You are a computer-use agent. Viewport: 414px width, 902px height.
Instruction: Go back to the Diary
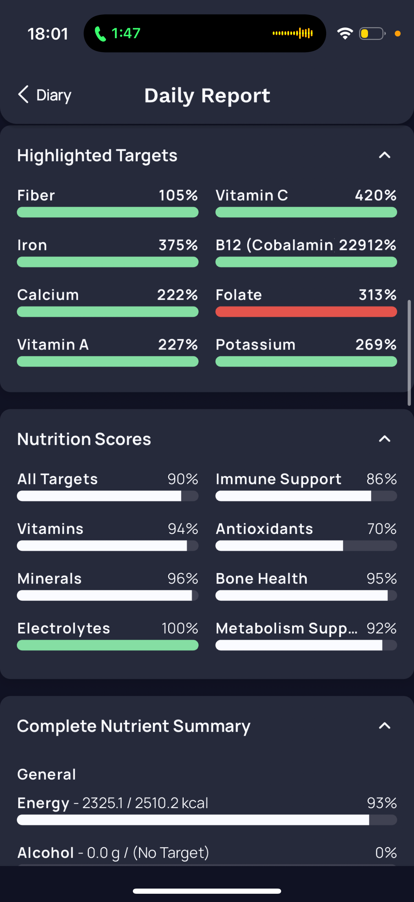coord(45,95)
